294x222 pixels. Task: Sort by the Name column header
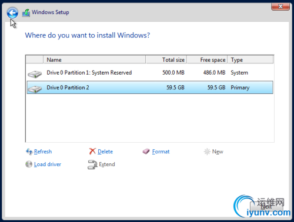click(x=95, y=59)
